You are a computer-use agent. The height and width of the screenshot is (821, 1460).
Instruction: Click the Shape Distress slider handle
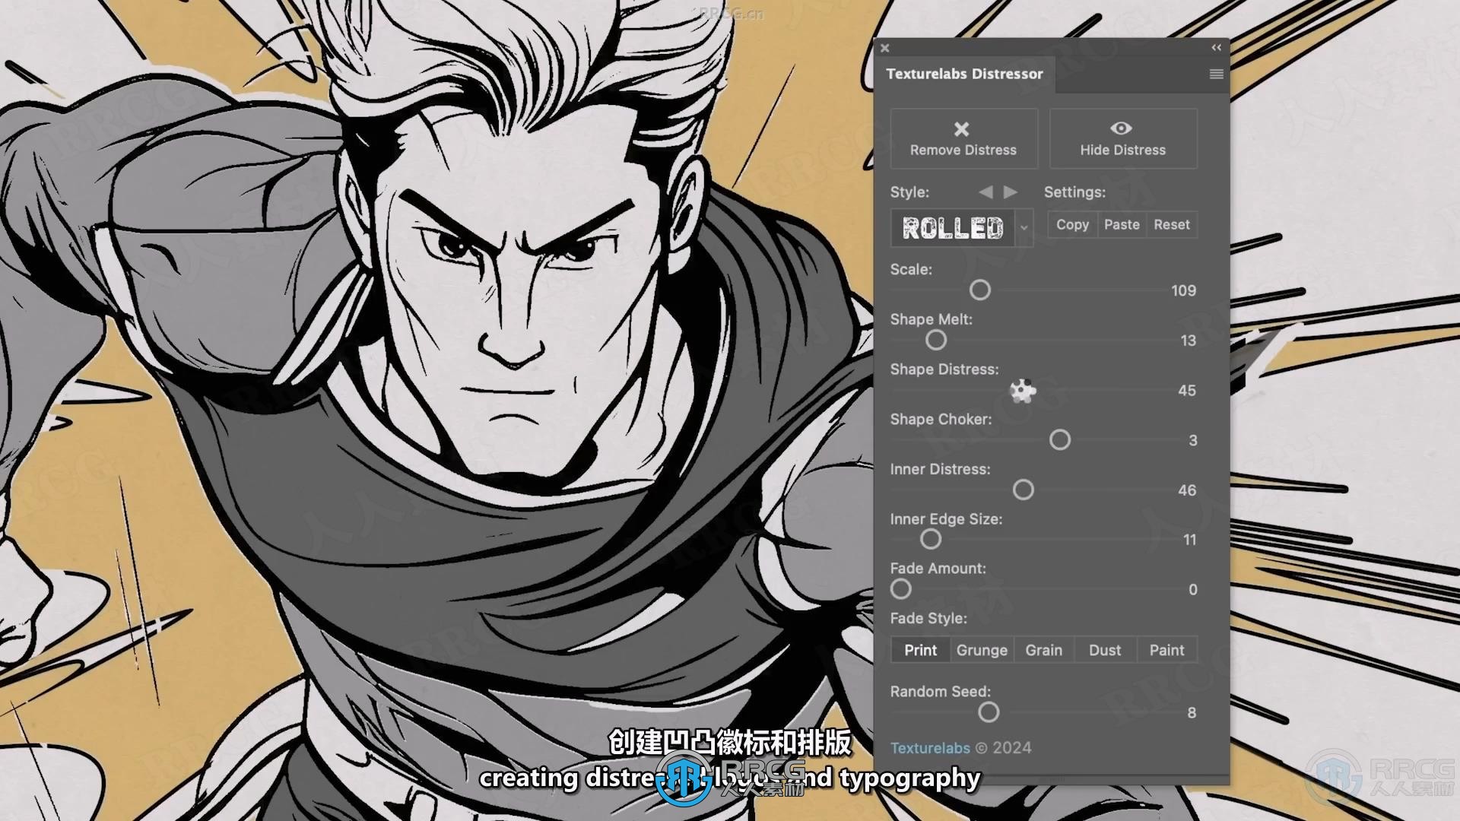pyautogui.click(x=1023, y=391)
